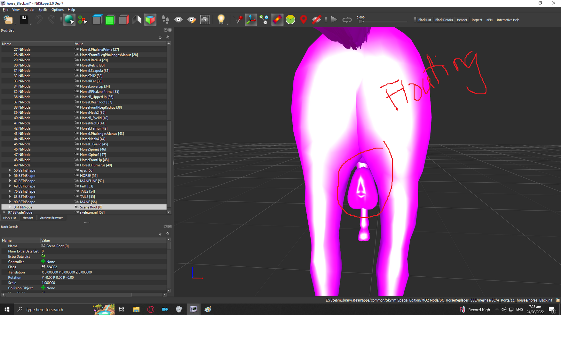Toggle Show Axes icon

point(251,20)
